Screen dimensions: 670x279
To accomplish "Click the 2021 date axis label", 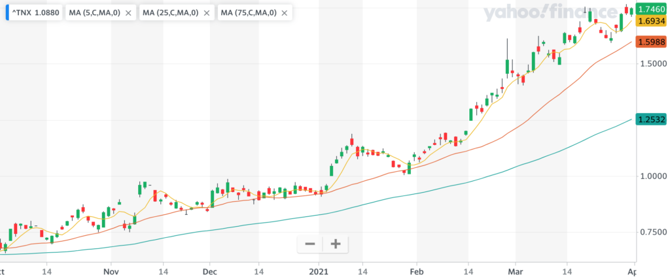I will [x=319, y=271].
